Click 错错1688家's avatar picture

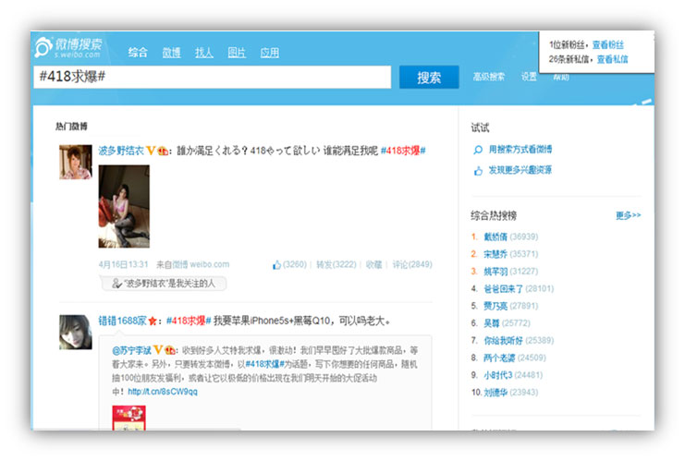tap(76, 332)
